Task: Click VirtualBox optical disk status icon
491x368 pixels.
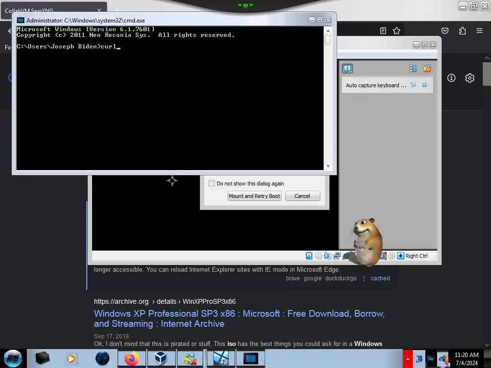Action: pyautogui.click(x=318, y=256)
